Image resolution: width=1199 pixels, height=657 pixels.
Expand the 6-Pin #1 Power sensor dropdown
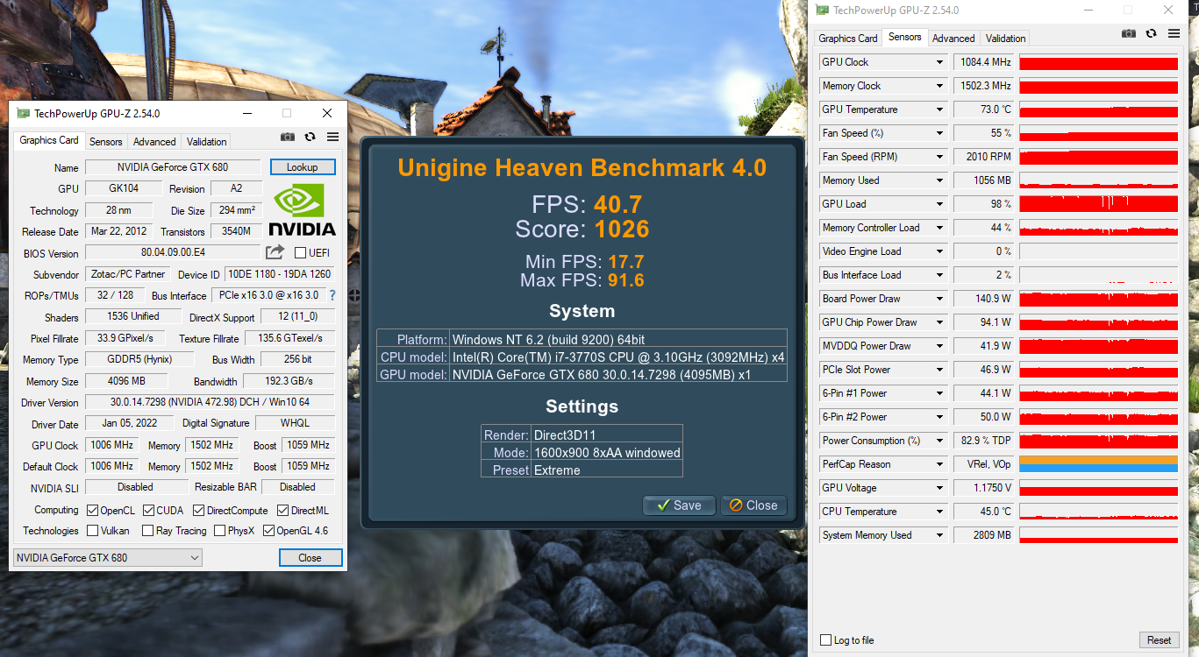(x=940, y=393)
